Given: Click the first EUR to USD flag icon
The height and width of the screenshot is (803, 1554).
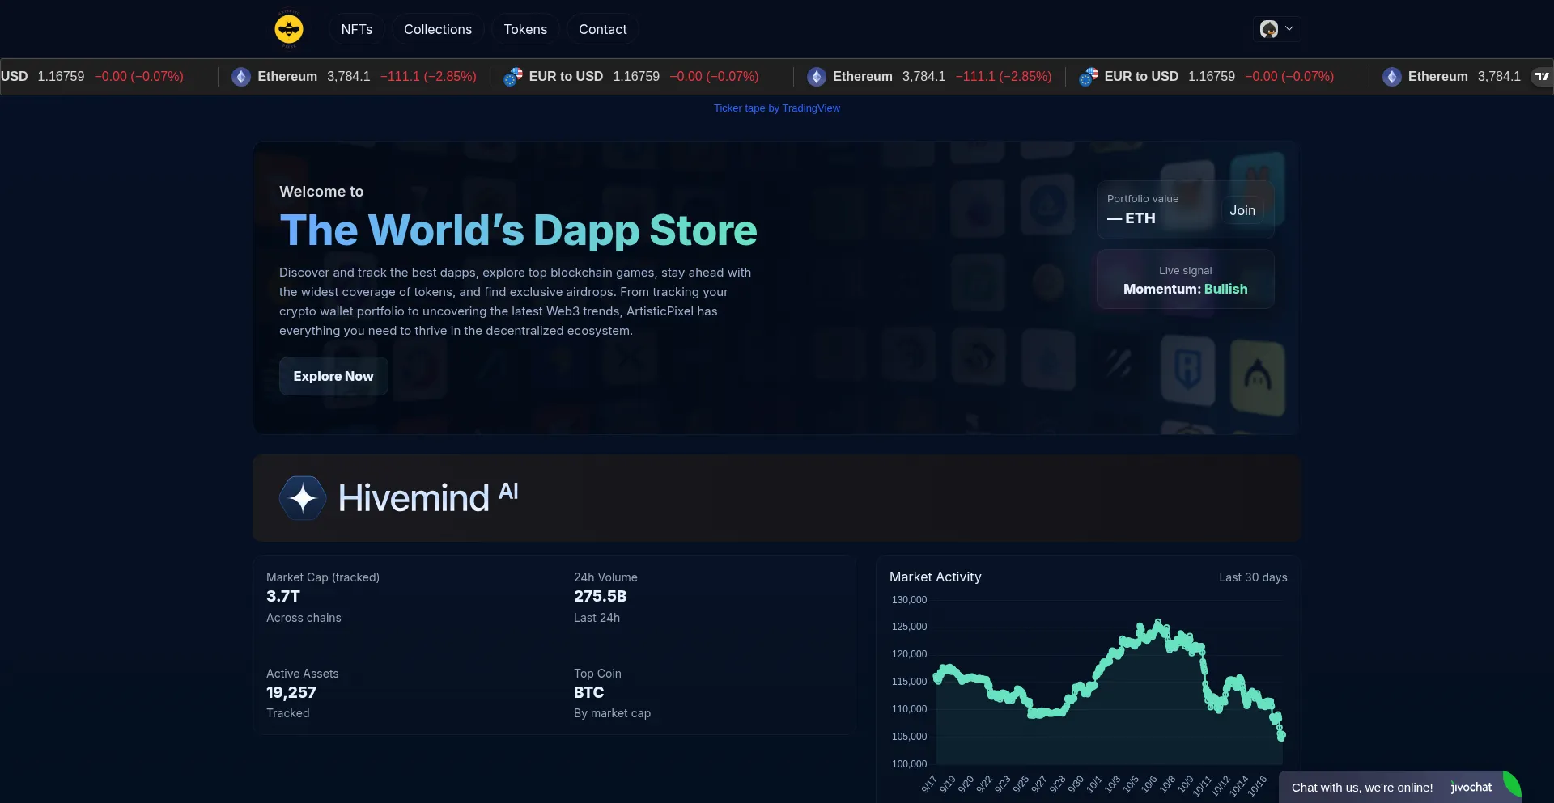Looking at the screenshot, I should pyautogui.click(x=513, y=77).
